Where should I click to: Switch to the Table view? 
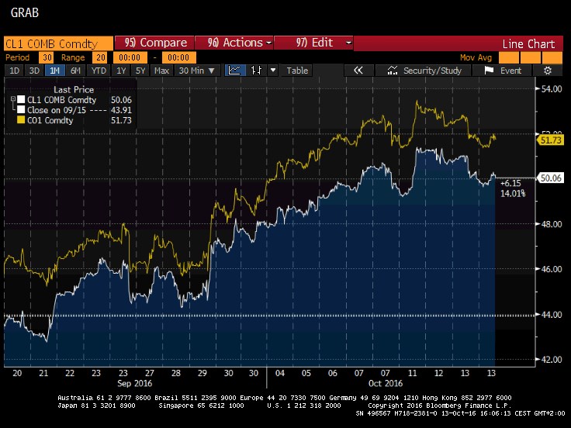point(297,71)
